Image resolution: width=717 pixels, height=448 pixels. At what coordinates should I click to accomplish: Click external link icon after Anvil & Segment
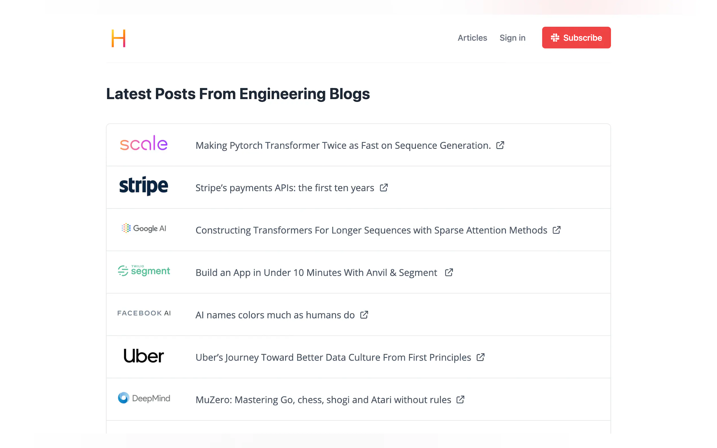[x=449, y=272]
